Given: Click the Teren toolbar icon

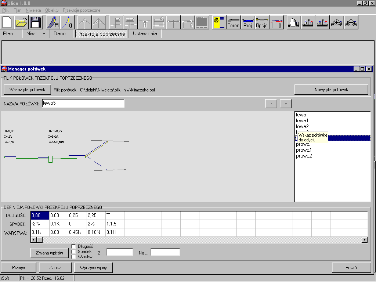Looking at the screenshot, I should pos(234,22).
